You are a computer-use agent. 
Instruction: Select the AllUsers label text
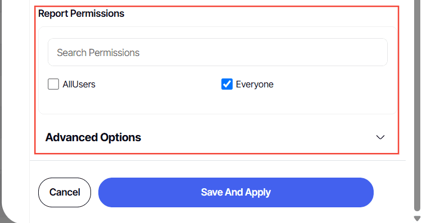[x=79, y=84]
